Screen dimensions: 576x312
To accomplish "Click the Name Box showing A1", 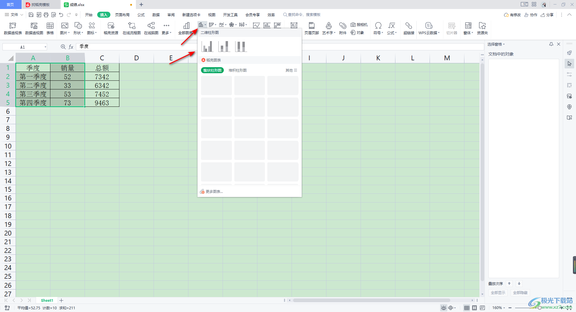I will pos(25,47).
